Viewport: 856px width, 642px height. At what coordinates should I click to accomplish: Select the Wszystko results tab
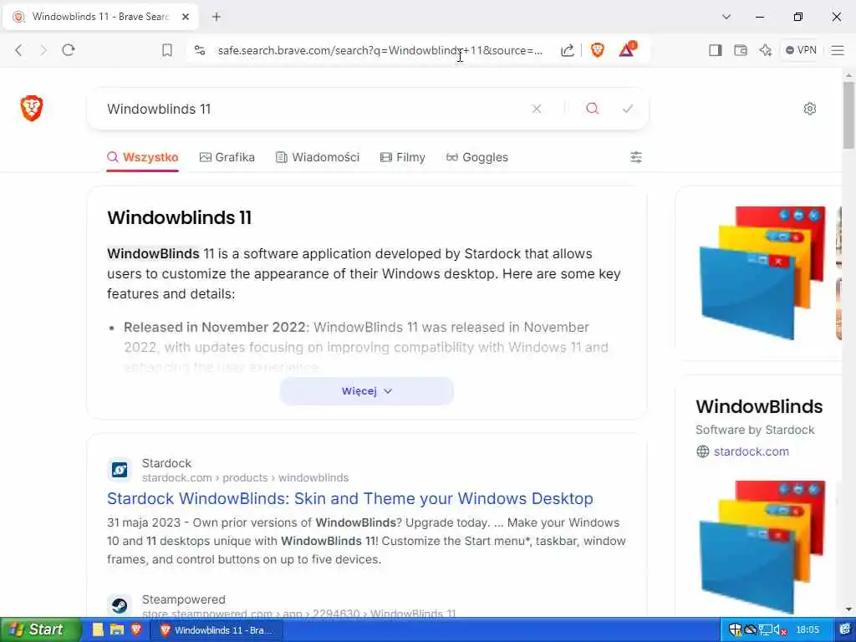click(142, 157)
